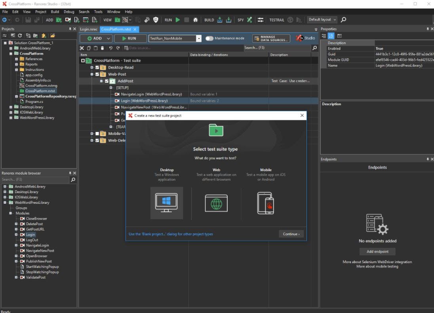Click the undo arrow in test suite toolbar
This screenshot has height=313, width=434.
click(111, 48)
